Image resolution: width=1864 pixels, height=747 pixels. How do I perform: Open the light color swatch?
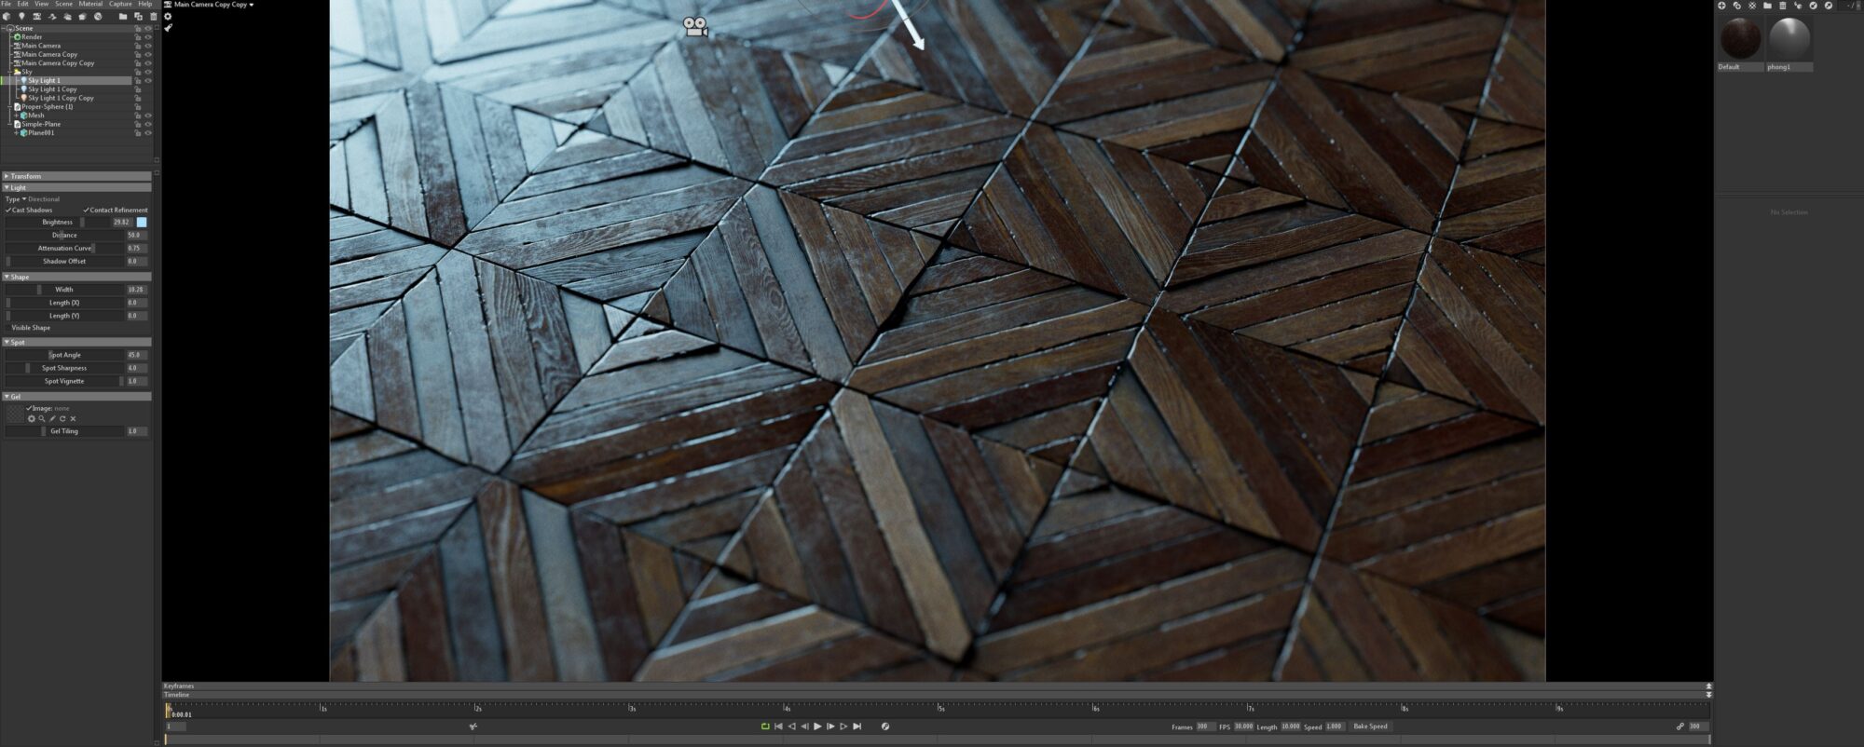click(x=142, y=223)
